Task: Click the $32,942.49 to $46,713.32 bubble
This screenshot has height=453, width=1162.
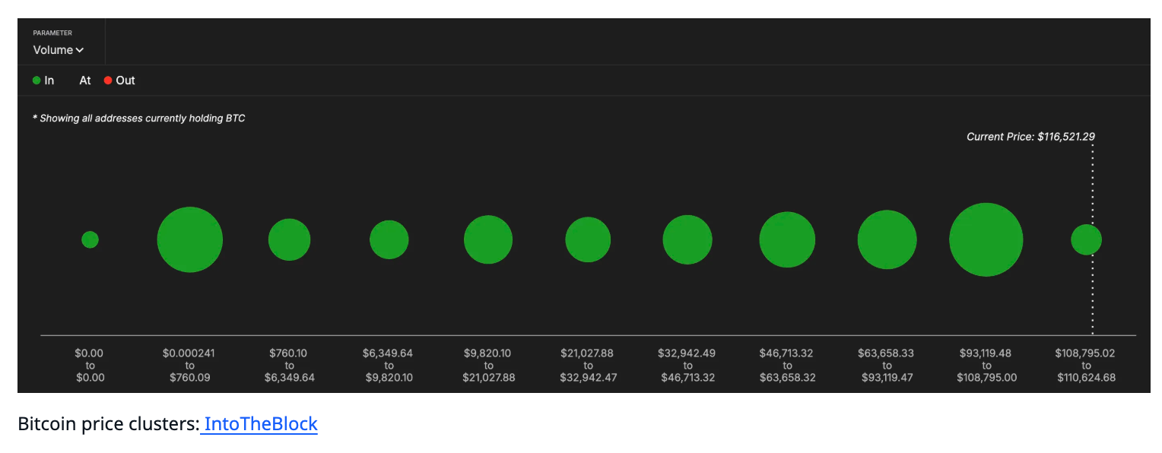Action: click(x=687, y=239)
